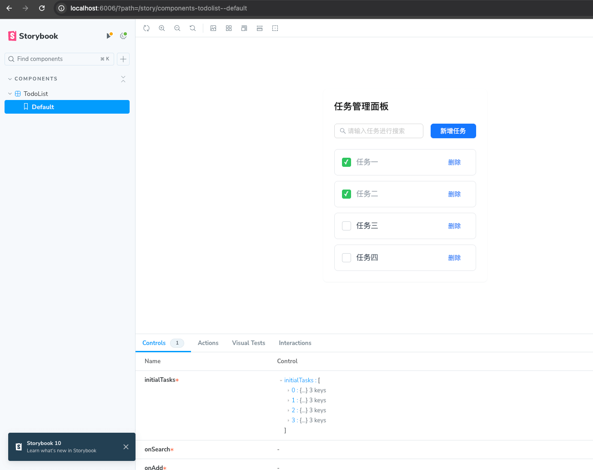Expand item 0 of initialTasks array
Screen dimensions: 593x470
point(289,390)
